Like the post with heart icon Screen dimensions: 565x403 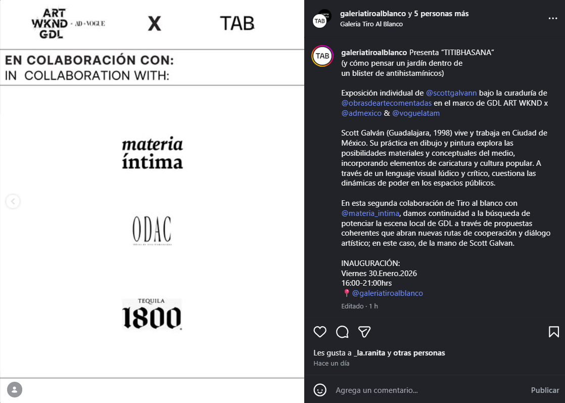pyautogui.click(x=320, y=332)
